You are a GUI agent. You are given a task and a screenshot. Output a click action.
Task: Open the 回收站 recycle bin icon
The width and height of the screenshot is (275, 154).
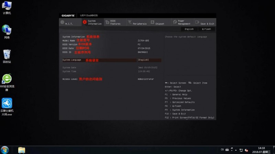(7, 56)
